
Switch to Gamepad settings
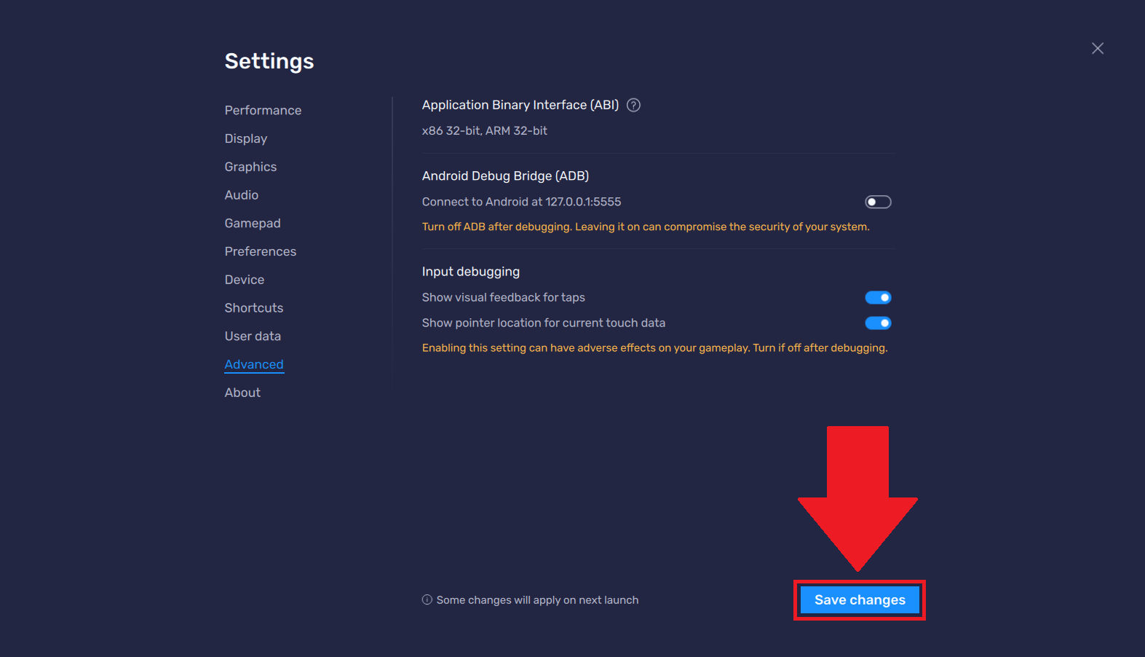(x=253, y=223)
